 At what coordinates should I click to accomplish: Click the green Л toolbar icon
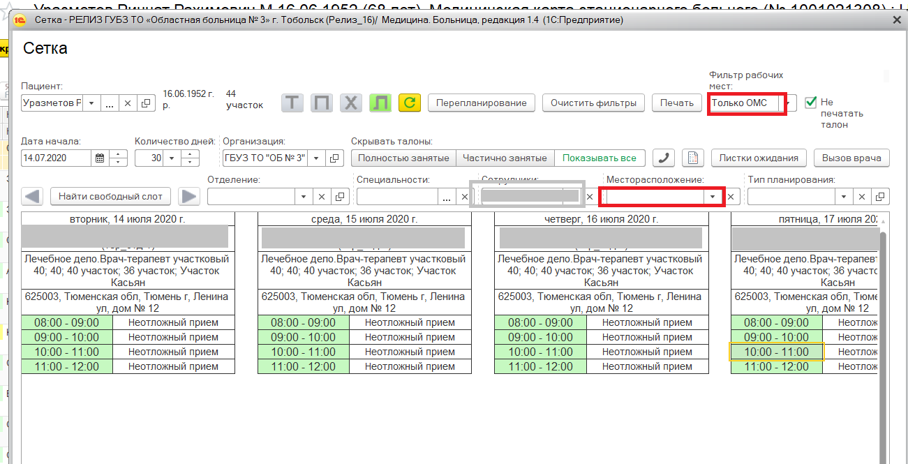380,103
